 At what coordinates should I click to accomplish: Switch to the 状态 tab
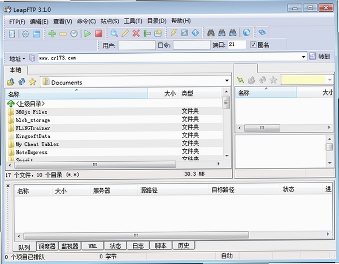coord(115,245)
